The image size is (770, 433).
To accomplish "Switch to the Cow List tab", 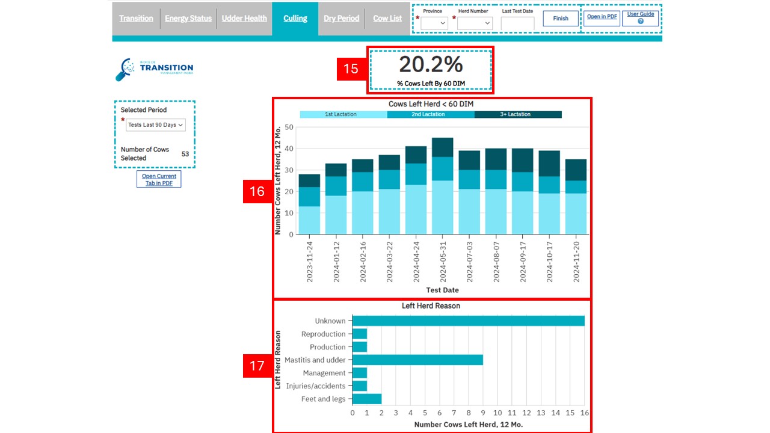I will [x=387, y=19].
